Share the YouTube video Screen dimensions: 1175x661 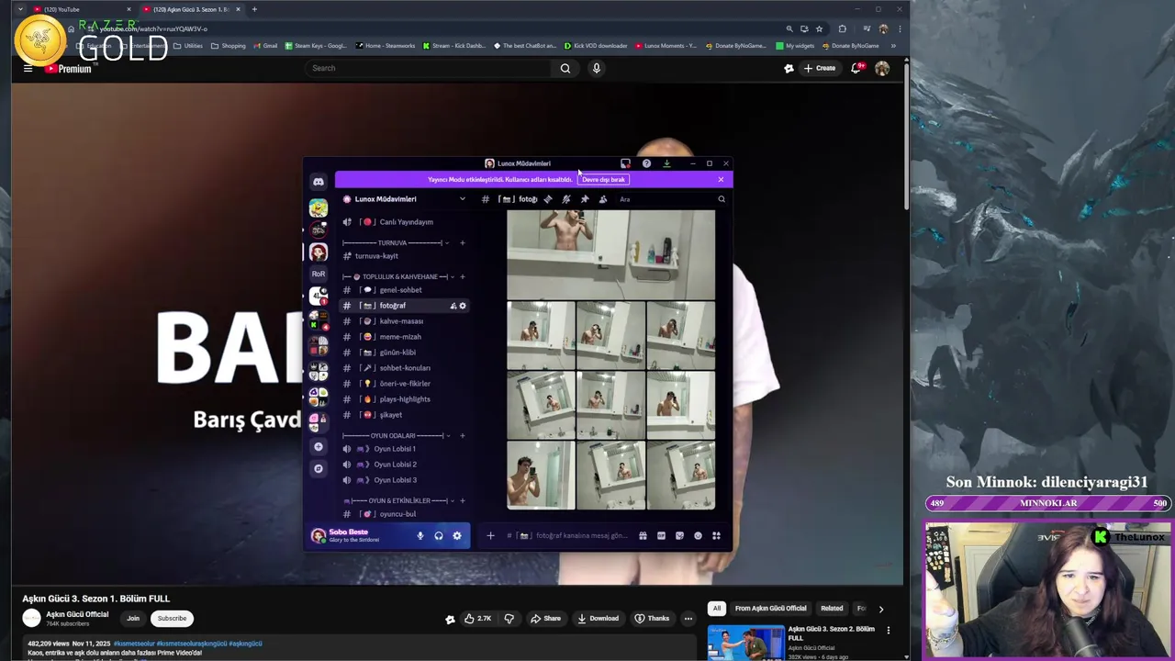545,619
